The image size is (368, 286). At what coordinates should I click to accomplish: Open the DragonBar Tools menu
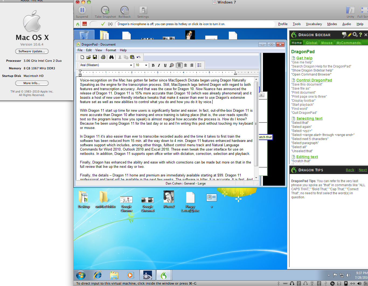tap(297, 24)
